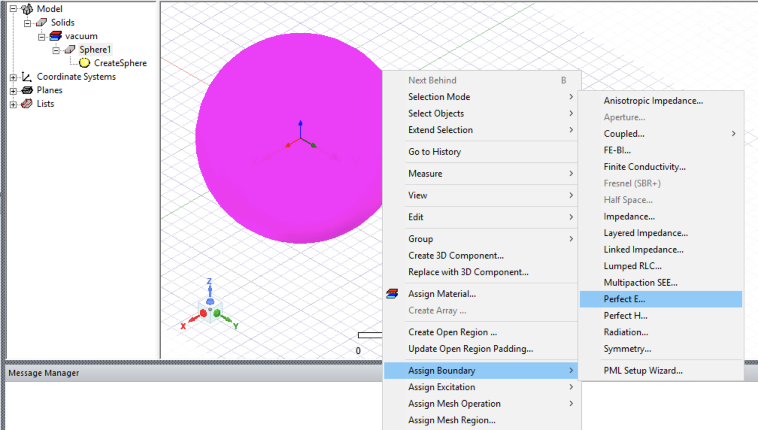Image resolution: width=758 pixels, height=430 pixels.
Task: Click the Solids folder icon
Action: click(41, 23)
